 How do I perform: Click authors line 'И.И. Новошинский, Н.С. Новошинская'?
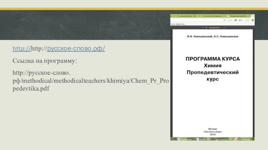click(x=213, y=36)
